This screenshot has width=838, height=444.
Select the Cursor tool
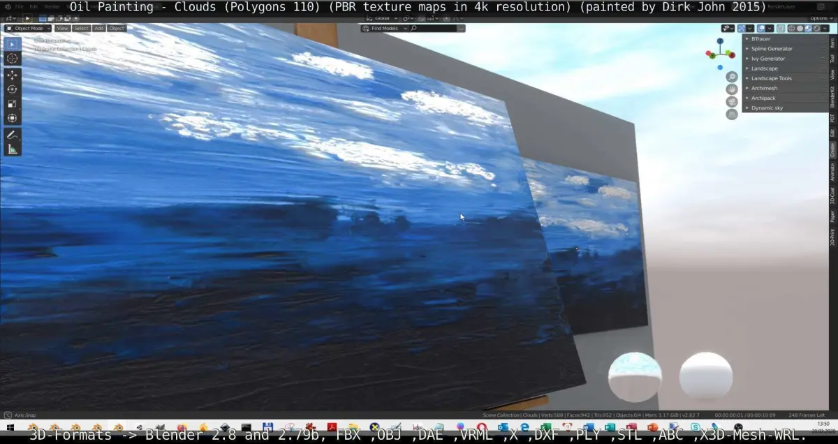coord(13,59)
